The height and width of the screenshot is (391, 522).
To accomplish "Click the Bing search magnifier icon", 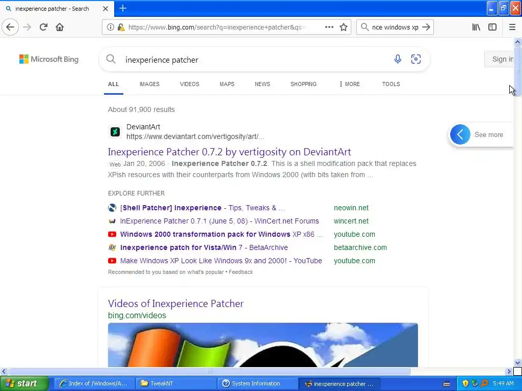I will 111,59.
